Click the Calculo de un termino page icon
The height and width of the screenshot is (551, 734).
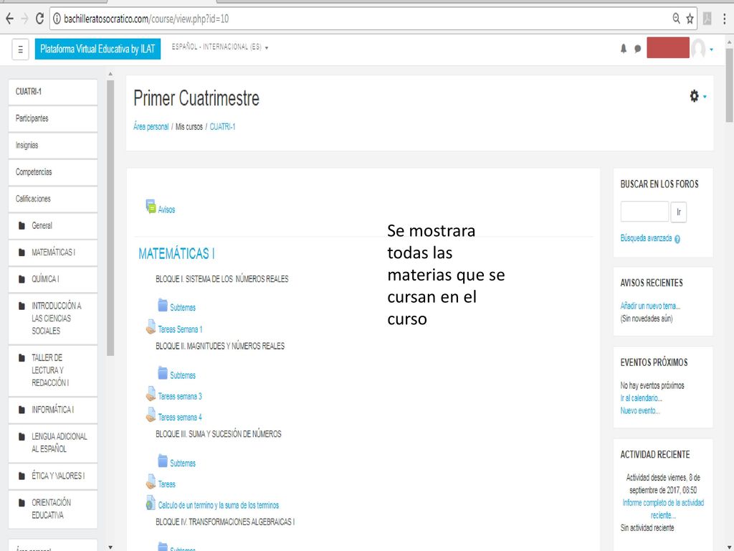point(151,503)
